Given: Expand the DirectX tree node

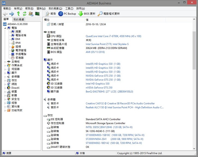Looking at the screenshot, I should [5, 88].
